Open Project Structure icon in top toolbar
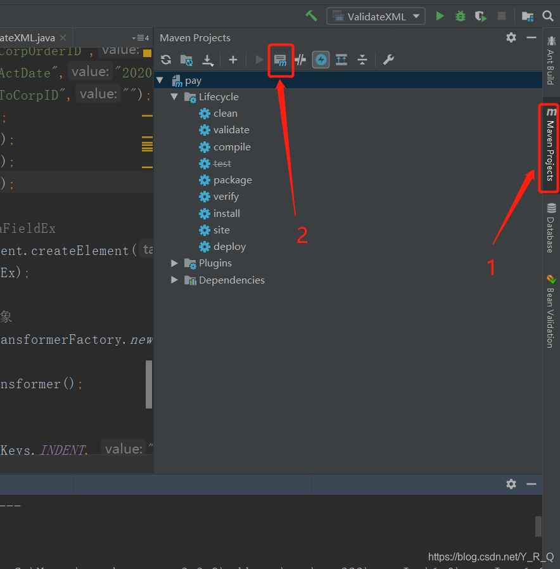The width and height of the screenshot is (560, 569). pyautogui.click(x=528, y=16)
